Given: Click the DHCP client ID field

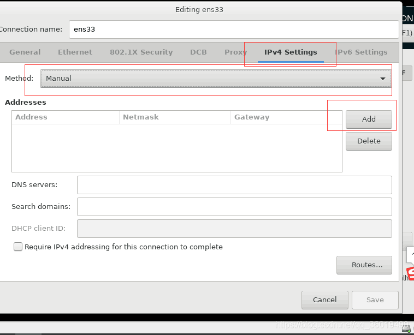Looking at the screenshot, I should [x=234, y=229].
